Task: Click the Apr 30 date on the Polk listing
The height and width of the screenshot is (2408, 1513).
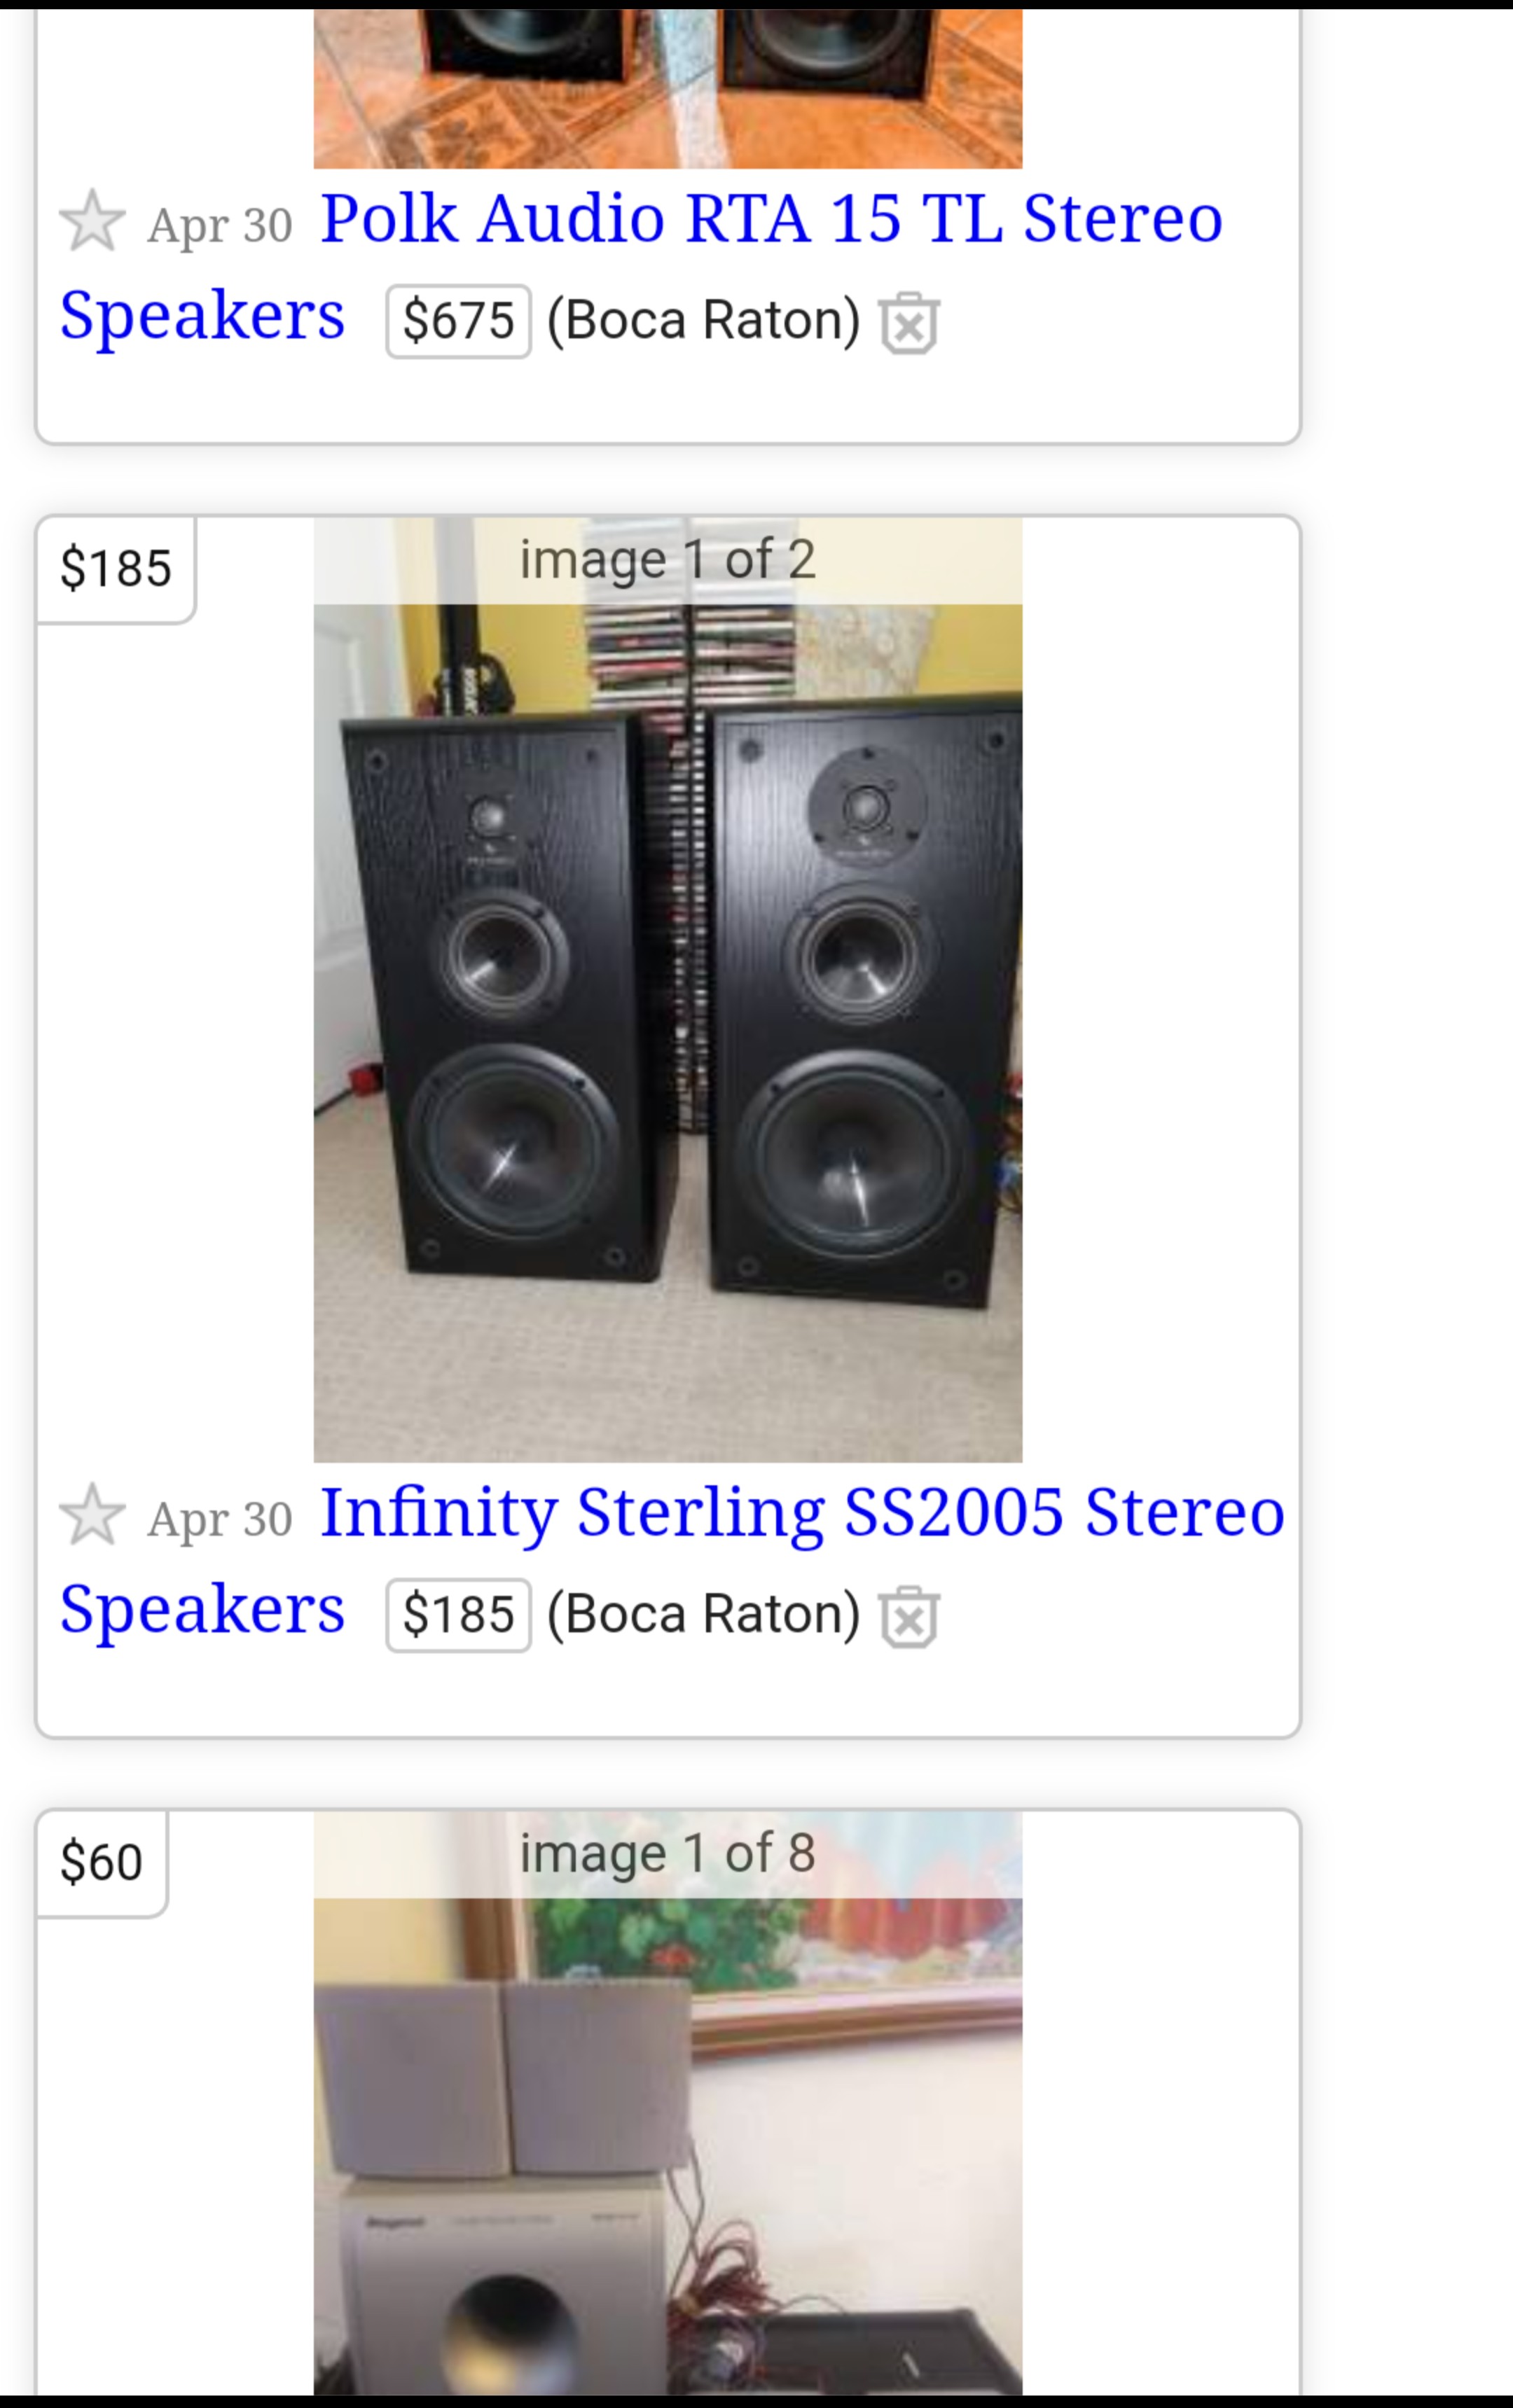Action: tap(219, 225)
